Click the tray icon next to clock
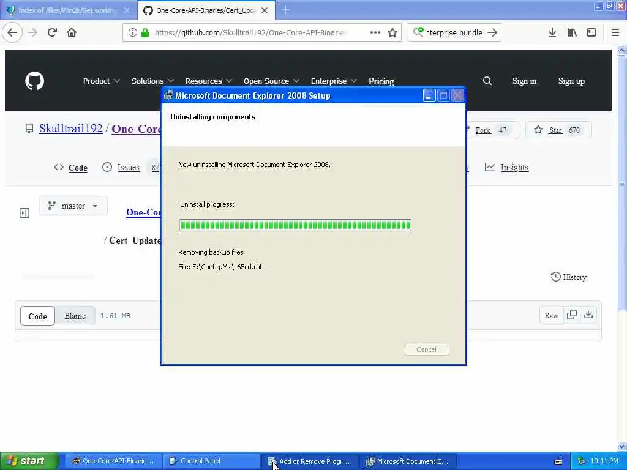Image resolution: width=627 pixels, height=470 pixels. (x=582, y=461)
